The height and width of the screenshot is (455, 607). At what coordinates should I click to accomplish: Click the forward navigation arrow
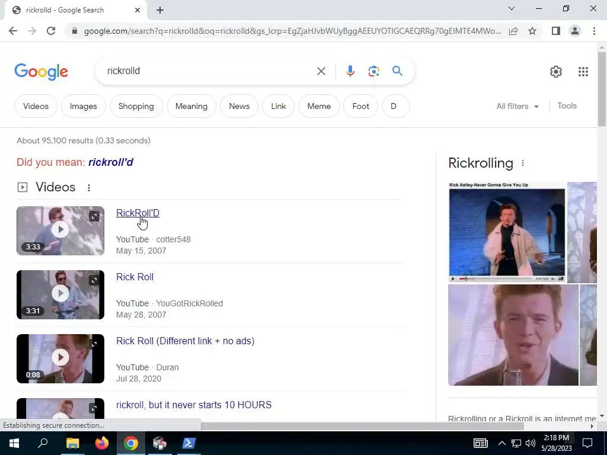pyautogui.click(x=32, y=31)
